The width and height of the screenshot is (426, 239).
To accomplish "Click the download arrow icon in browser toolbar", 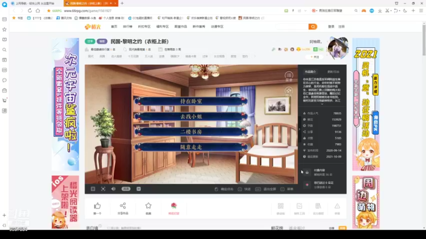I will tap(380, 11).
